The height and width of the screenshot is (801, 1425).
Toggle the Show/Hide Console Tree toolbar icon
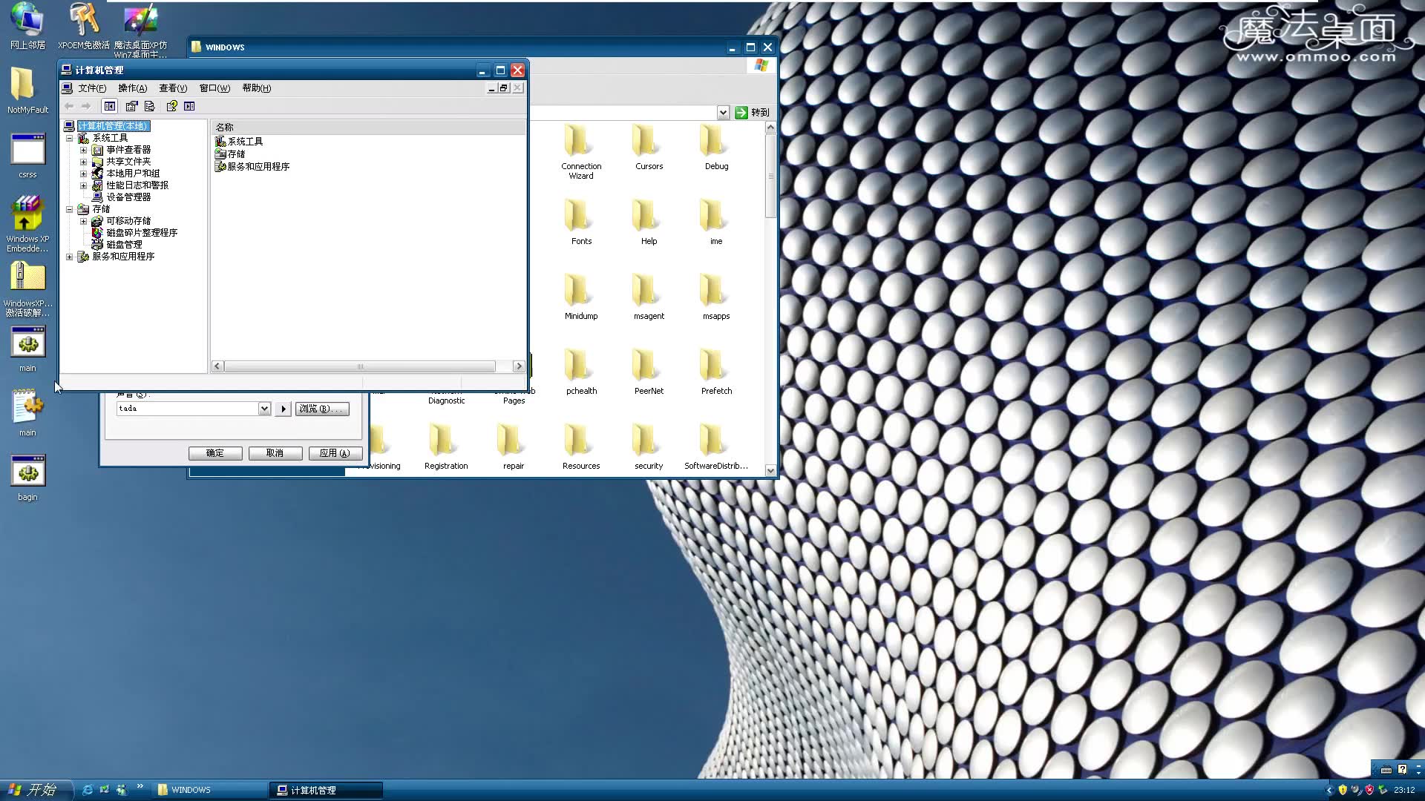(110, 106)
